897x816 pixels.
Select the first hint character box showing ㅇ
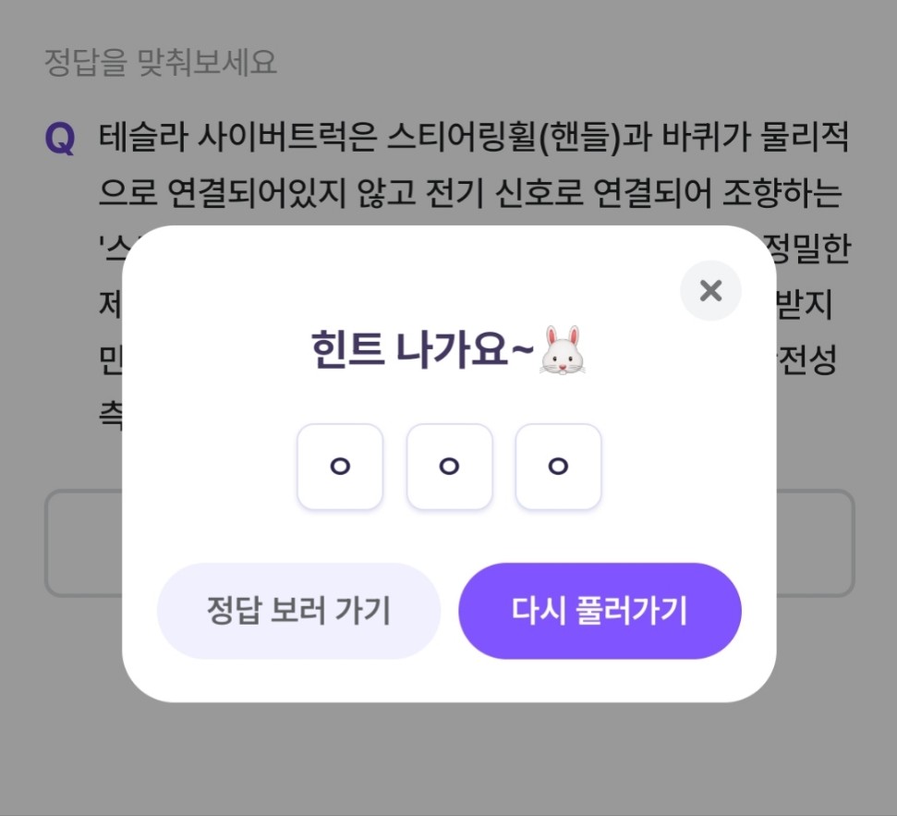pyautogui.click(x=340, y=467)
